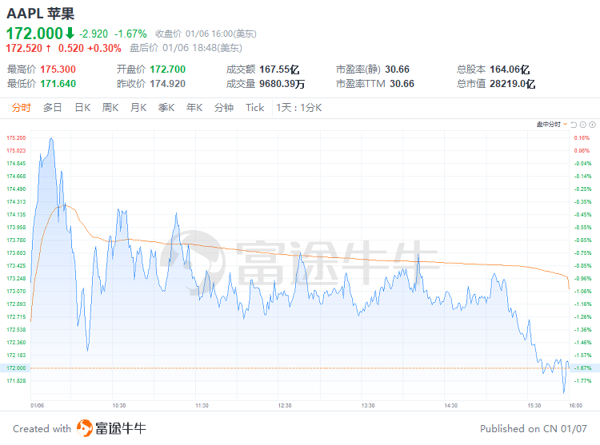Click the turnover value 167.55亿

pyautogui.click(x=279, y=70)
